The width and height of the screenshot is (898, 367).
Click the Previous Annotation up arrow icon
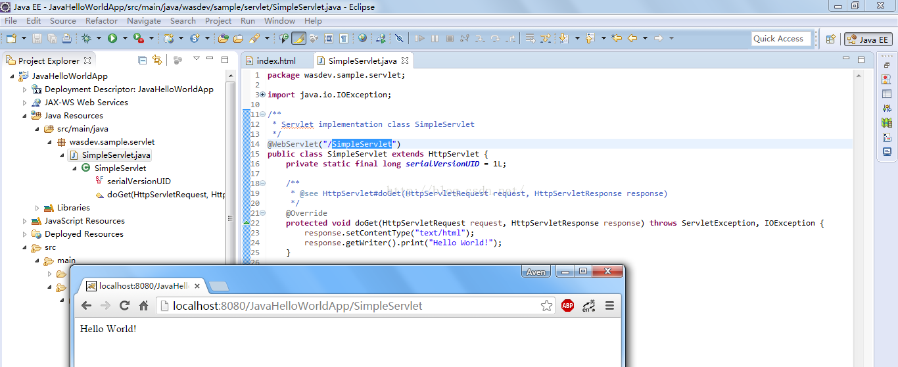coord(590,38)
